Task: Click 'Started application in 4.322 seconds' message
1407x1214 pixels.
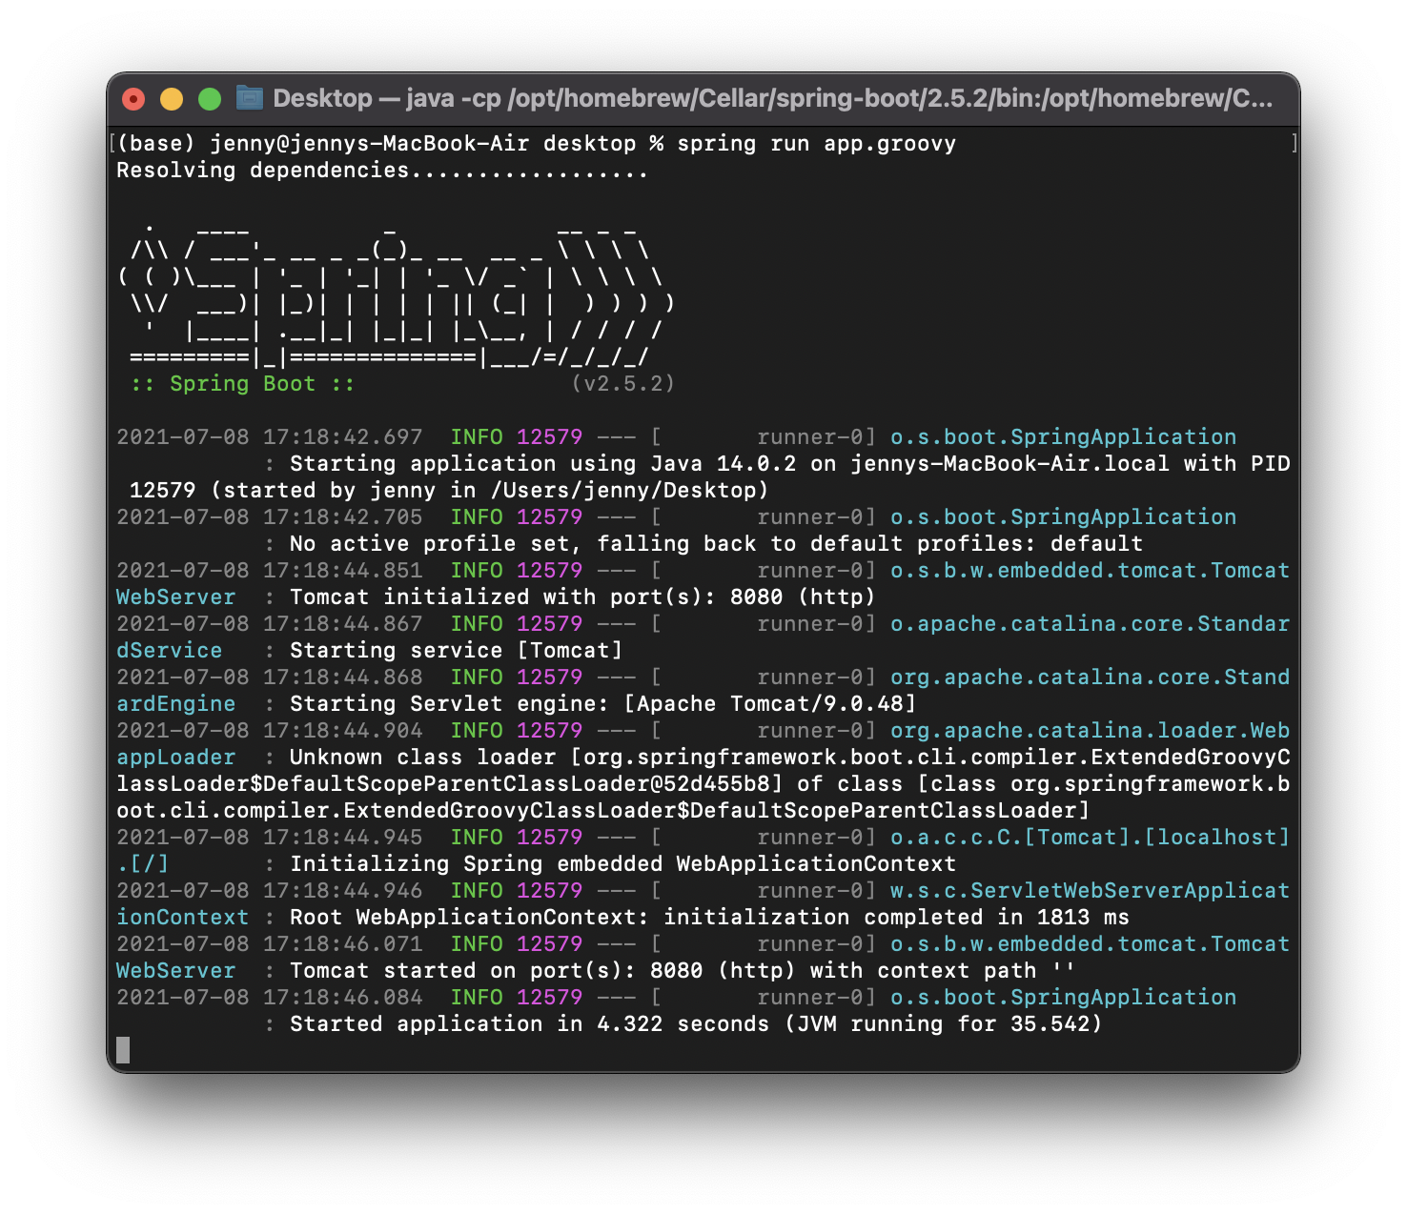Action: pyautogui.click(x=529, y=1024)
